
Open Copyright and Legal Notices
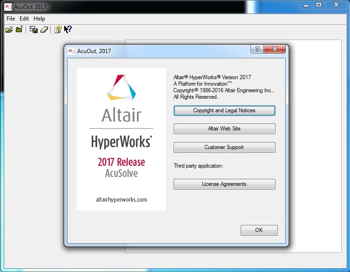click(x=224, y=110)
